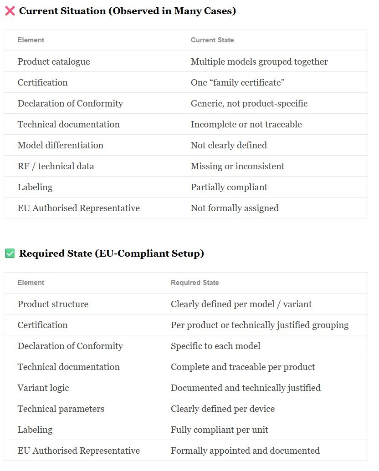Click the "Product structure" cell
Screen dimensions: 379x471
coord(53,304)
